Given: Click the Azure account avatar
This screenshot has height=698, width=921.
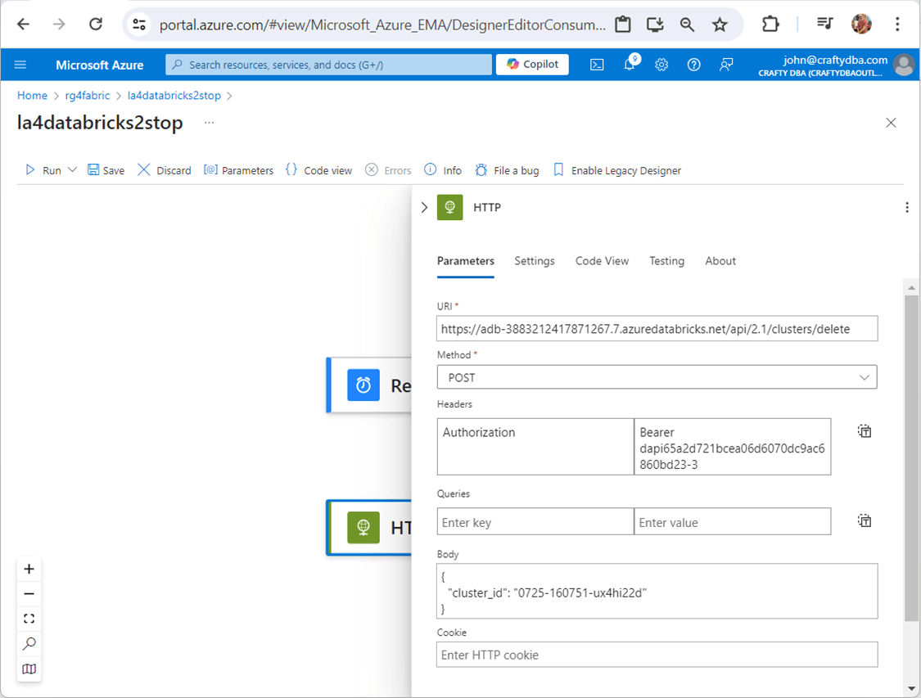Looking at the screenshot, I should point(903,65).
